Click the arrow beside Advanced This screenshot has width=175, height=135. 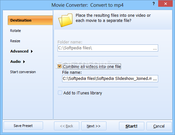coord(32,51)
